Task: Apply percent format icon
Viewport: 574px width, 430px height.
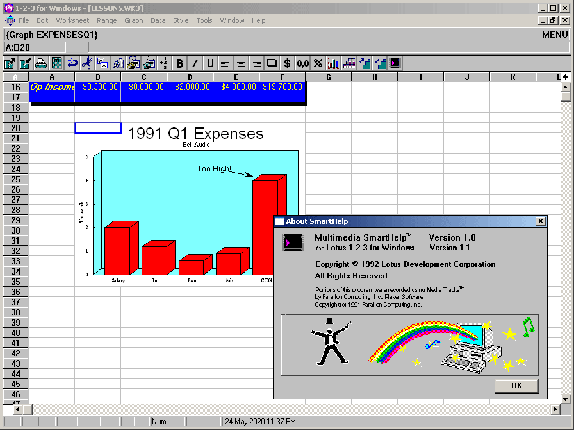Action: (318, 63)
